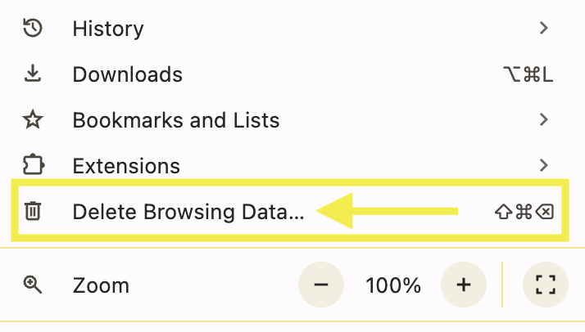Expand the History submenu chevron

[x=544, y=29]
